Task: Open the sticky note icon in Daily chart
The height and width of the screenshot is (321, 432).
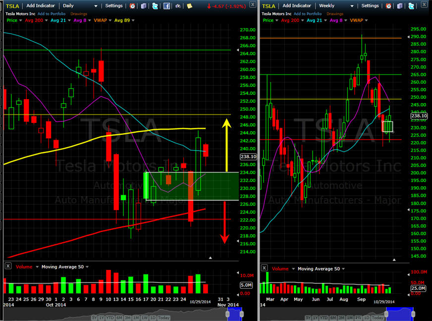Action: coord(190,6)
